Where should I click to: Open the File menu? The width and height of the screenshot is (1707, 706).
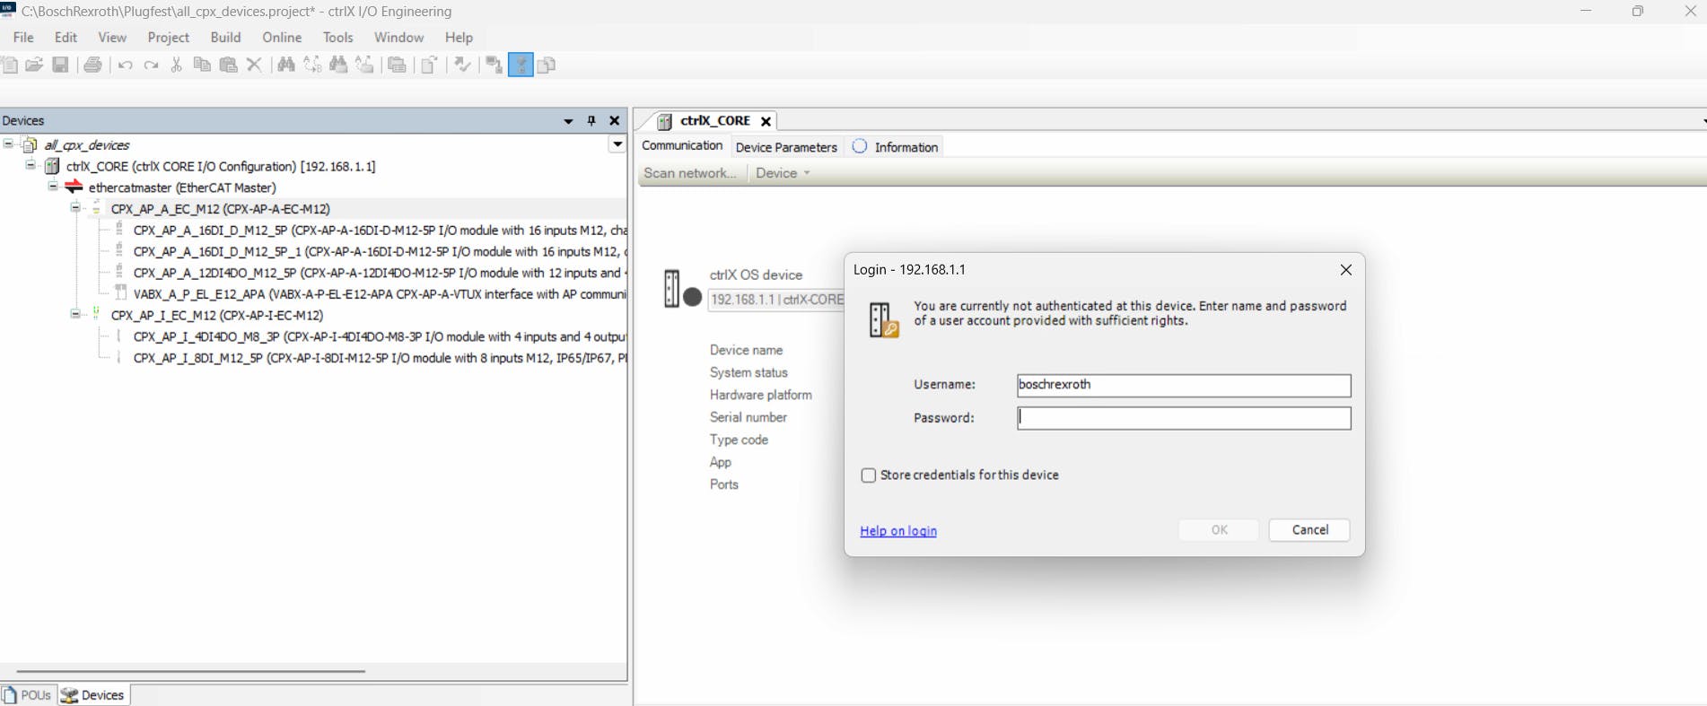coord(23,37)
